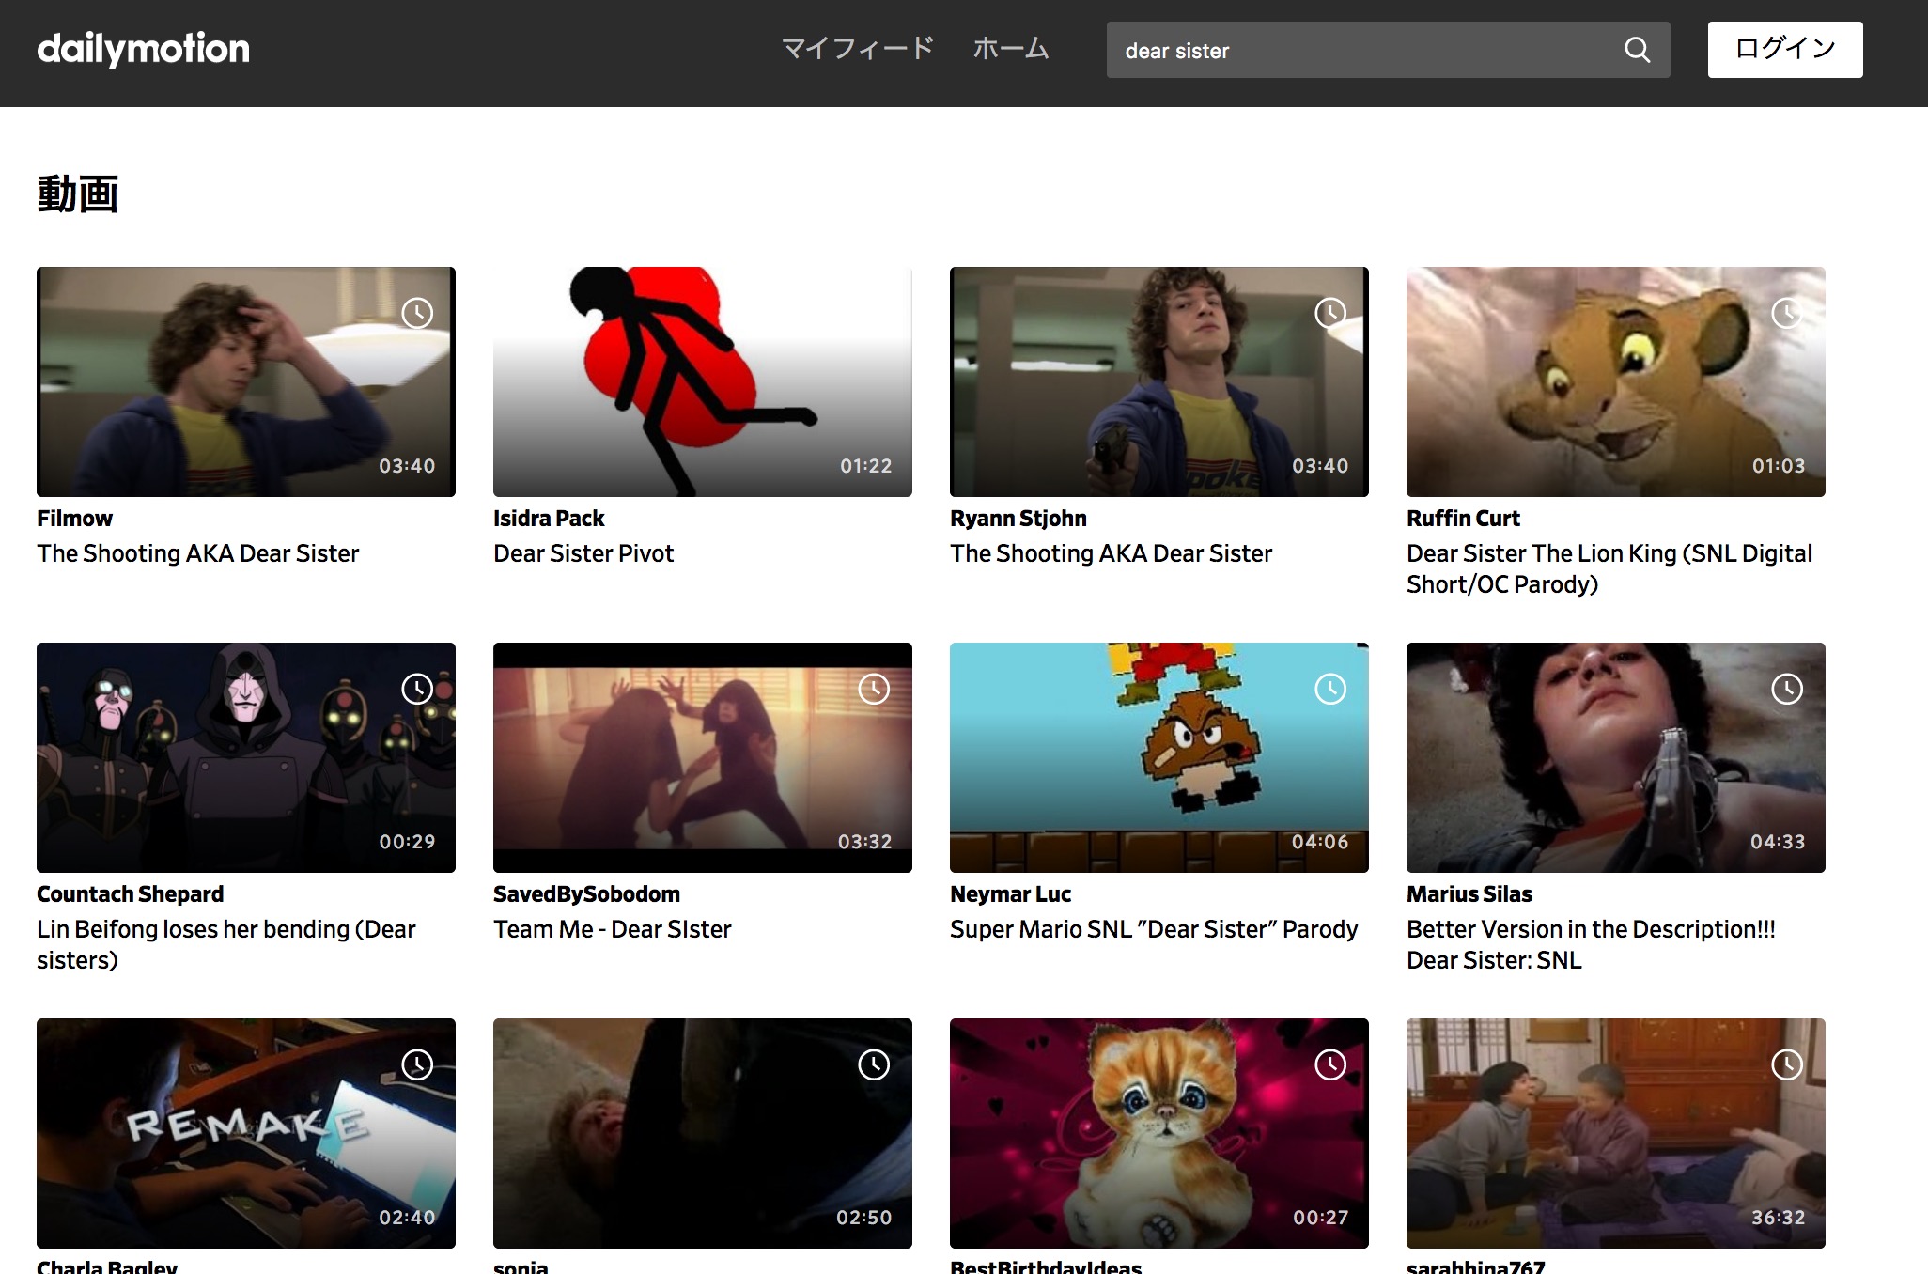
Task: Open Dear Sister Pivot stick-figure thumbnail
Action: tap(703, 381)
